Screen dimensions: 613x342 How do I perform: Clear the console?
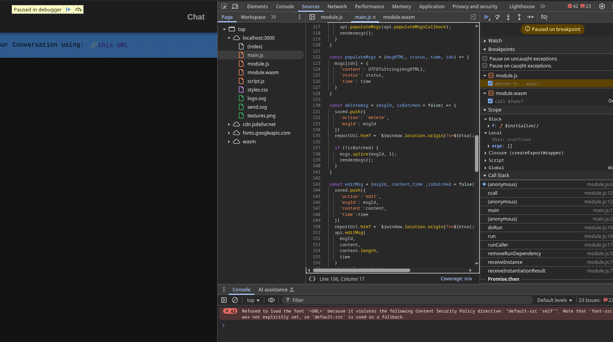(235, 300)
